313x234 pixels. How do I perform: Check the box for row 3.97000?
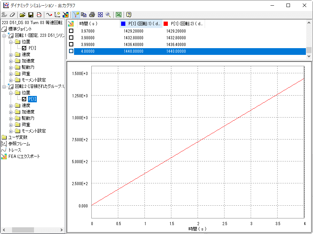point(71,31)
